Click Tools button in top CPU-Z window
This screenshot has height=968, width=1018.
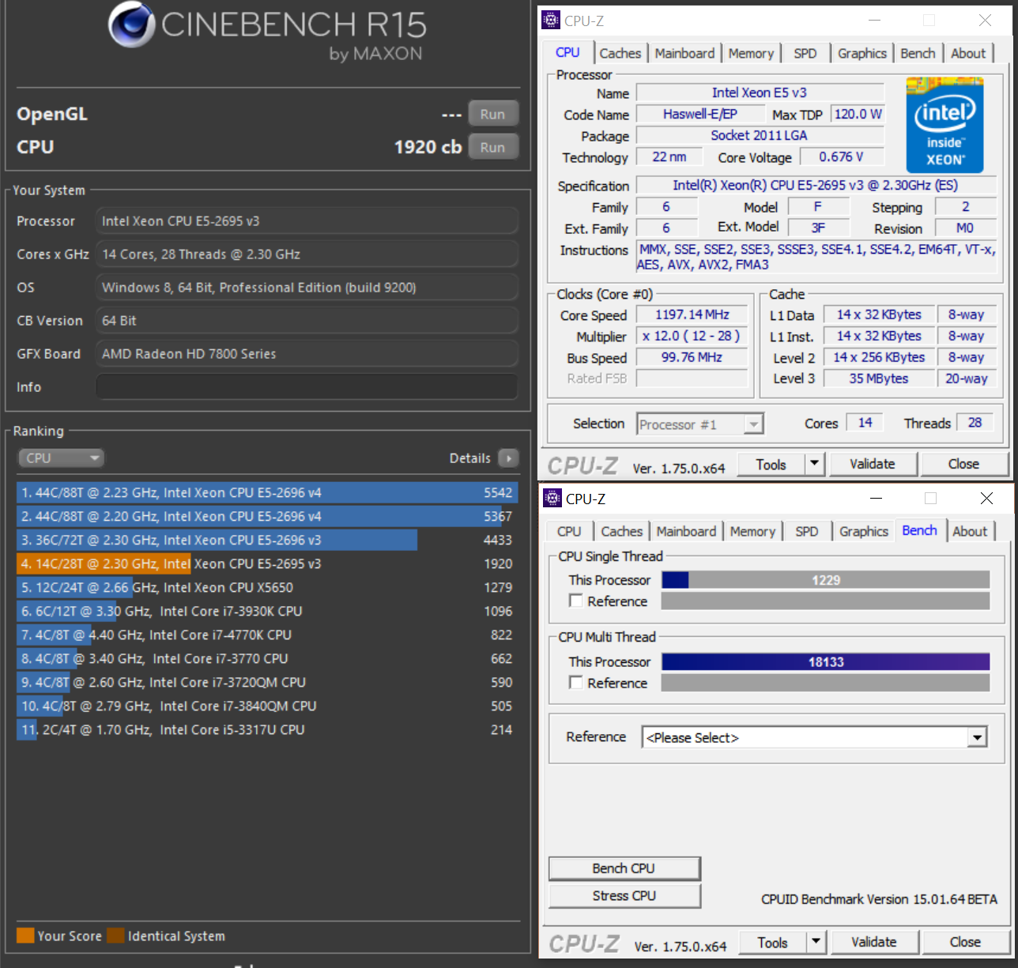click(x=771, y=464)
